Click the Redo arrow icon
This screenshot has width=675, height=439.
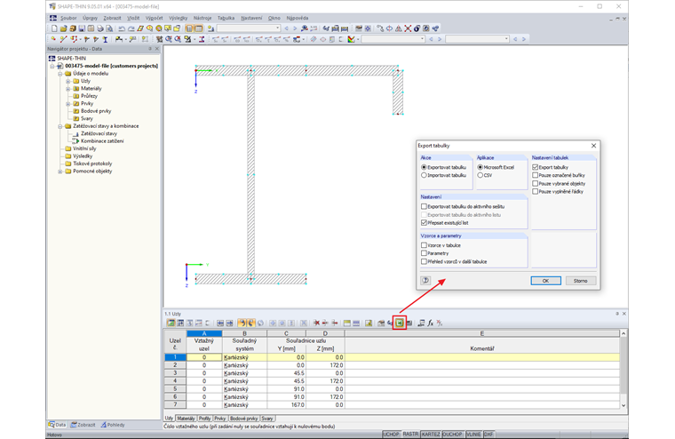131,28
